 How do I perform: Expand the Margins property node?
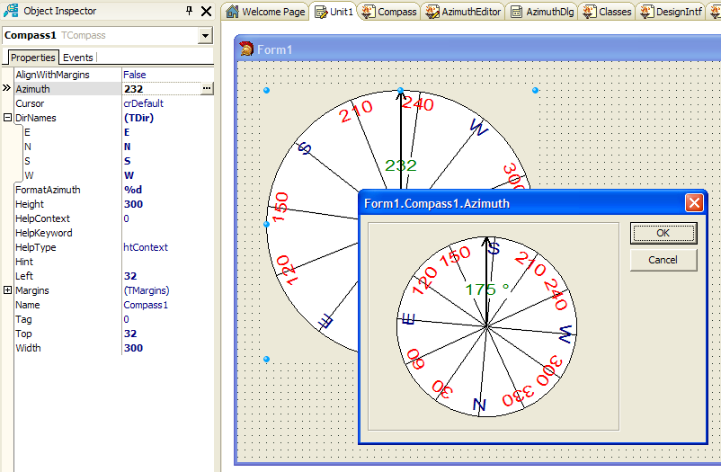7,290
